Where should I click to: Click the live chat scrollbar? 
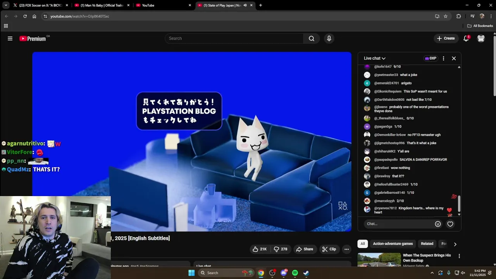[x=459, y=203]
